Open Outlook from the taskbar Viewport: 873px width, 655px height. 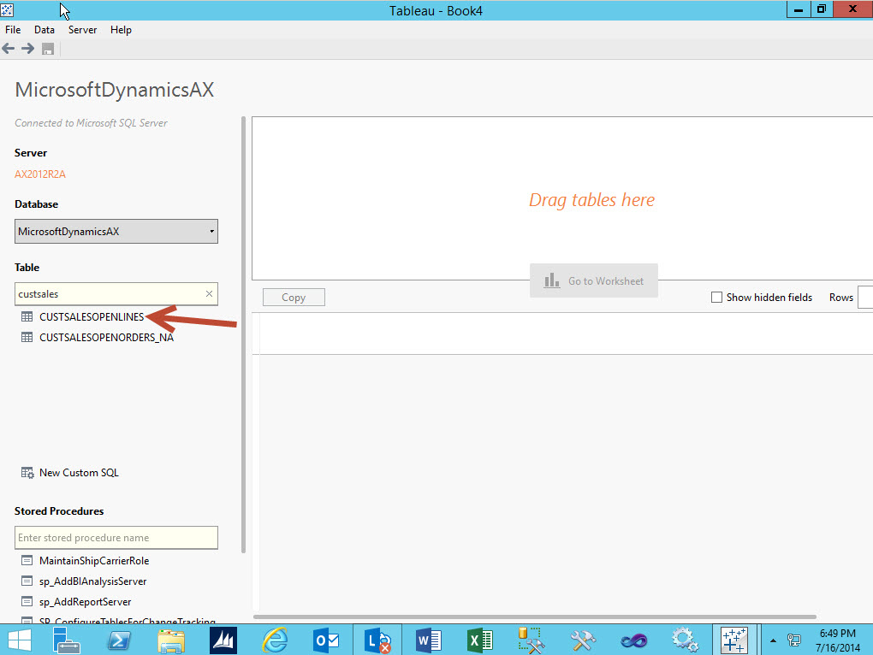point(326,640)
